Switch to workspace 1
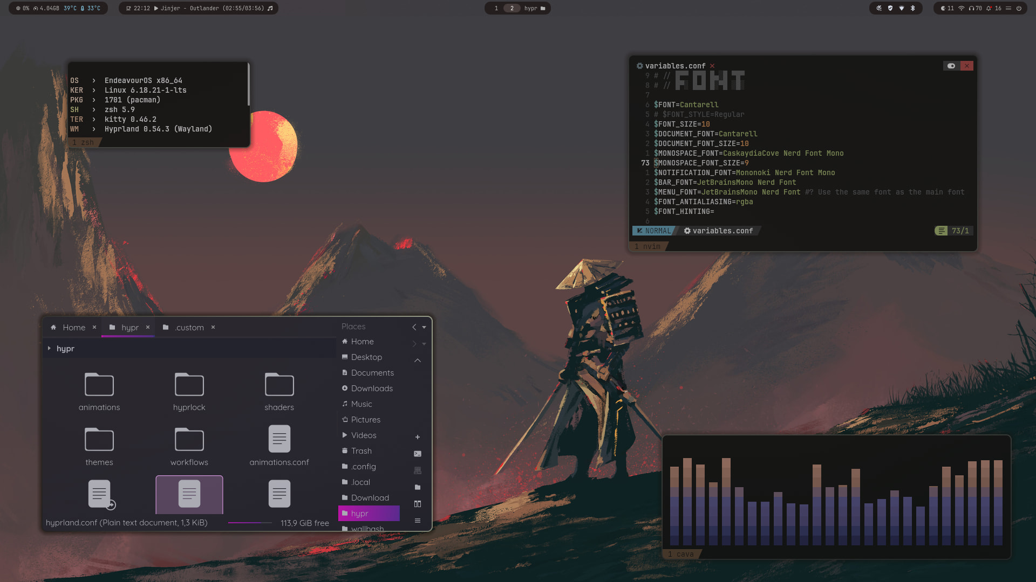The image size is (1036, 582). (x=496, y=8)
